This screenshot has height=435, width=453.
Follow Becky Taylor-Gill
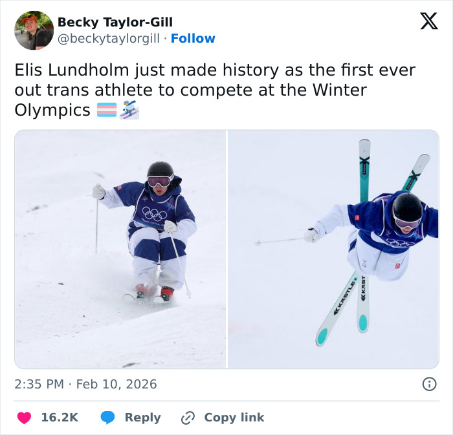[x=193, y=39]
